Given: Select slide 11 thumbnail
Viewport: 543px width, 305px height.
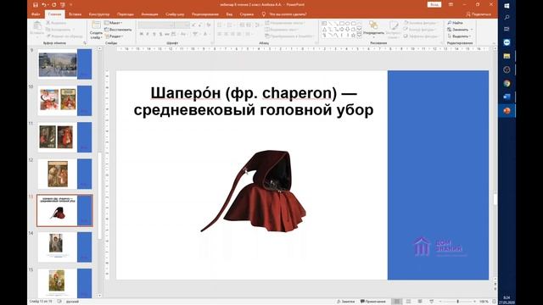Looking at the screenshot, I should click(x=64, y=137).
